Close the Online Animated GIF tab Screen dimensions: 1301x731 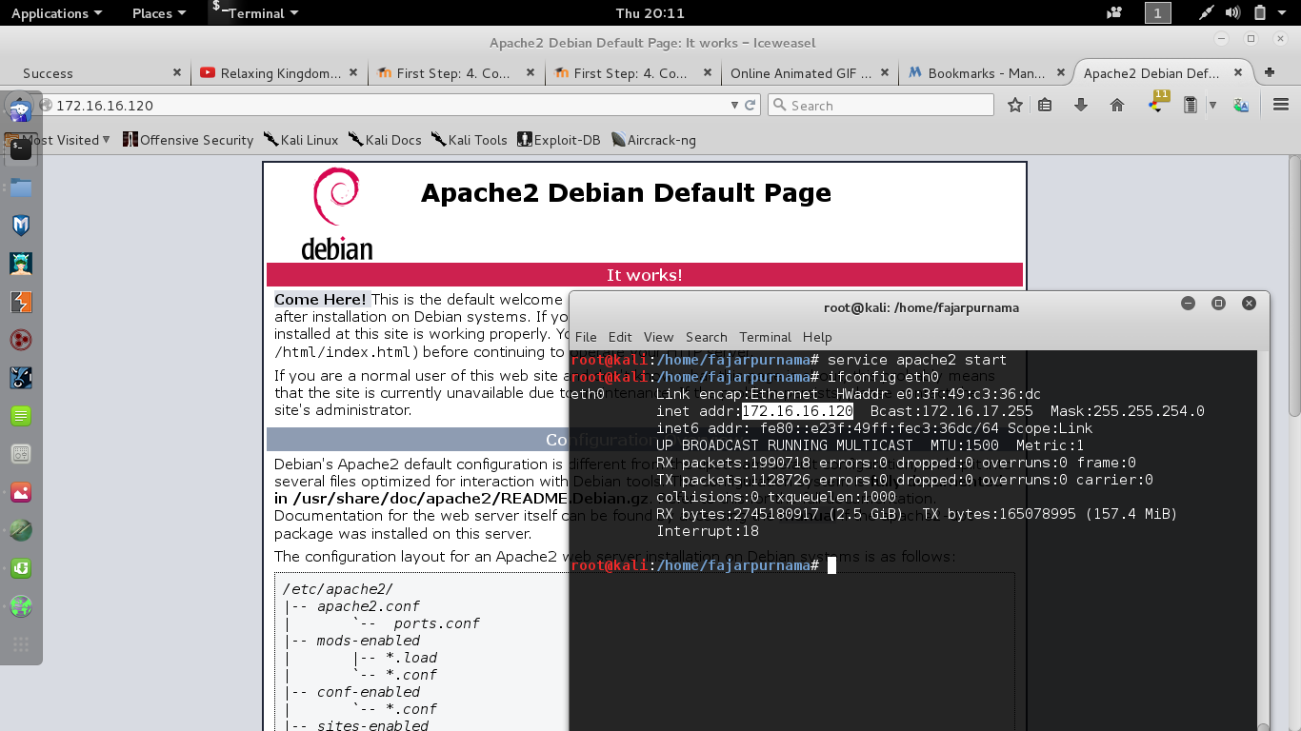tap(885, 72)
